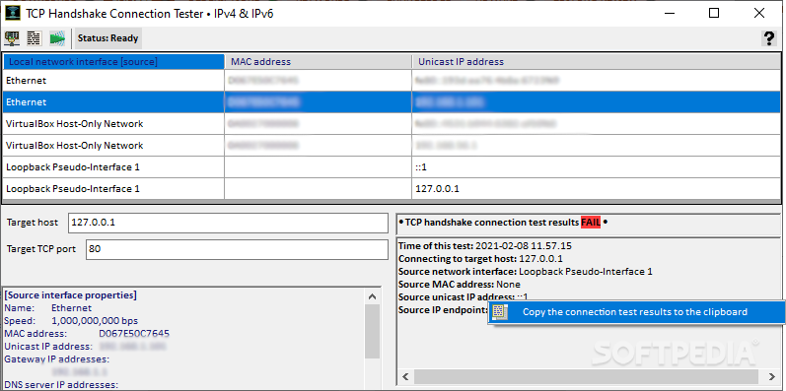Screen dimensions: 786x391
Task: Click the network interfaces toolbar icon
Action: click(12, 38)
